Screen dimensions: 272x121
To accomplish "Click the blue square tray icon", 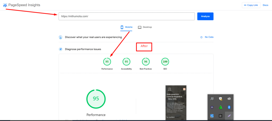I will click(212, 116).
